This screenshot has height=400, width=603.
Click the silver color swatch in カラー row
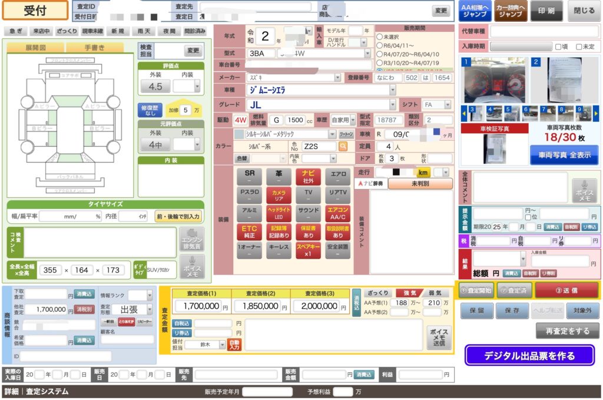coord(238,134)
